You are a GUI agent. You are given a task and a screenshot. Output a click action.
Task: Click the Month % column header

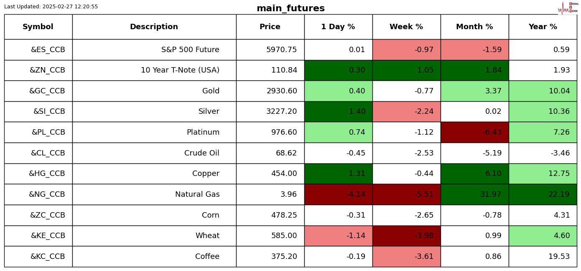coord(474,27)
